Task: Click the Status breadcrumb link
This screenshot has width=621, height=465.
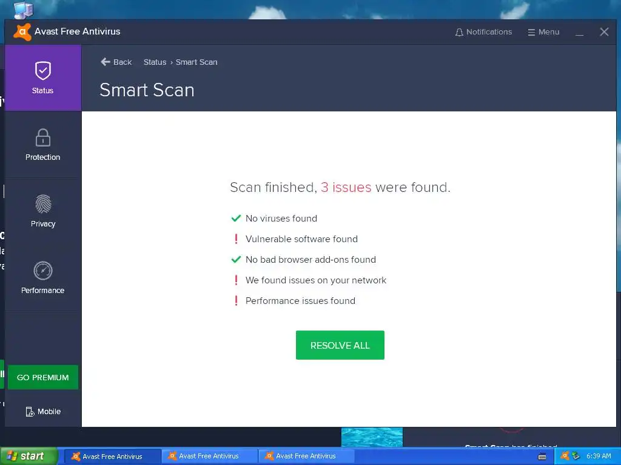Action: point(155,62)
